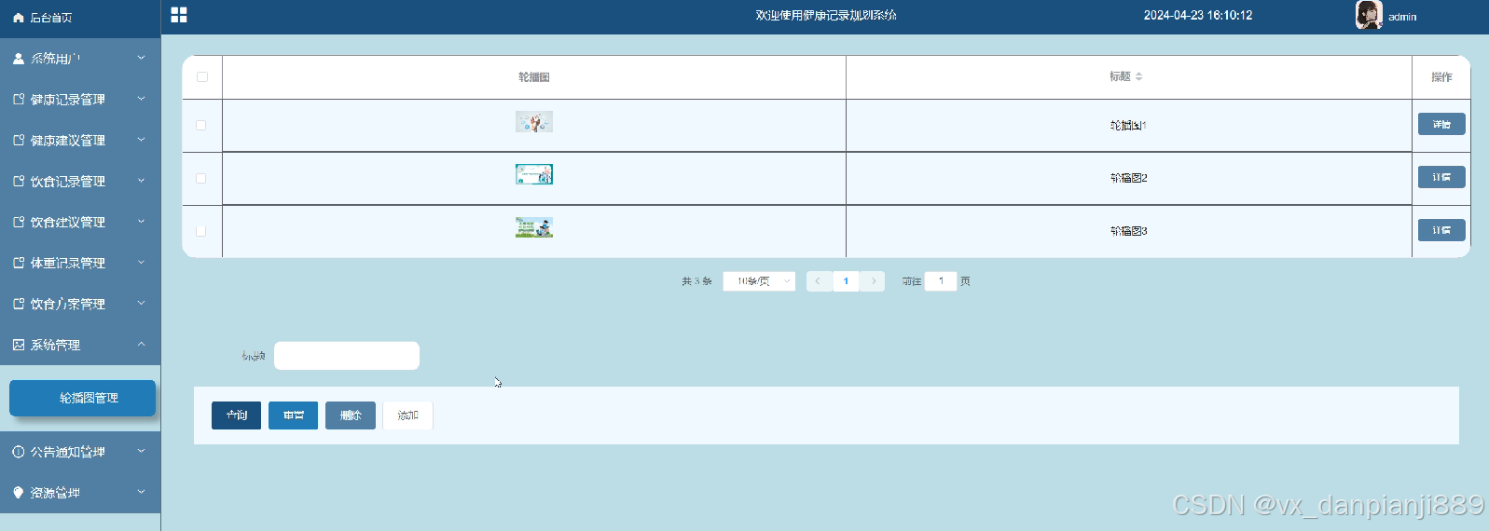Click the 详情 button for 轮播图3
This screenshot has height=531, width=1489.
(x=1441, y=230)
